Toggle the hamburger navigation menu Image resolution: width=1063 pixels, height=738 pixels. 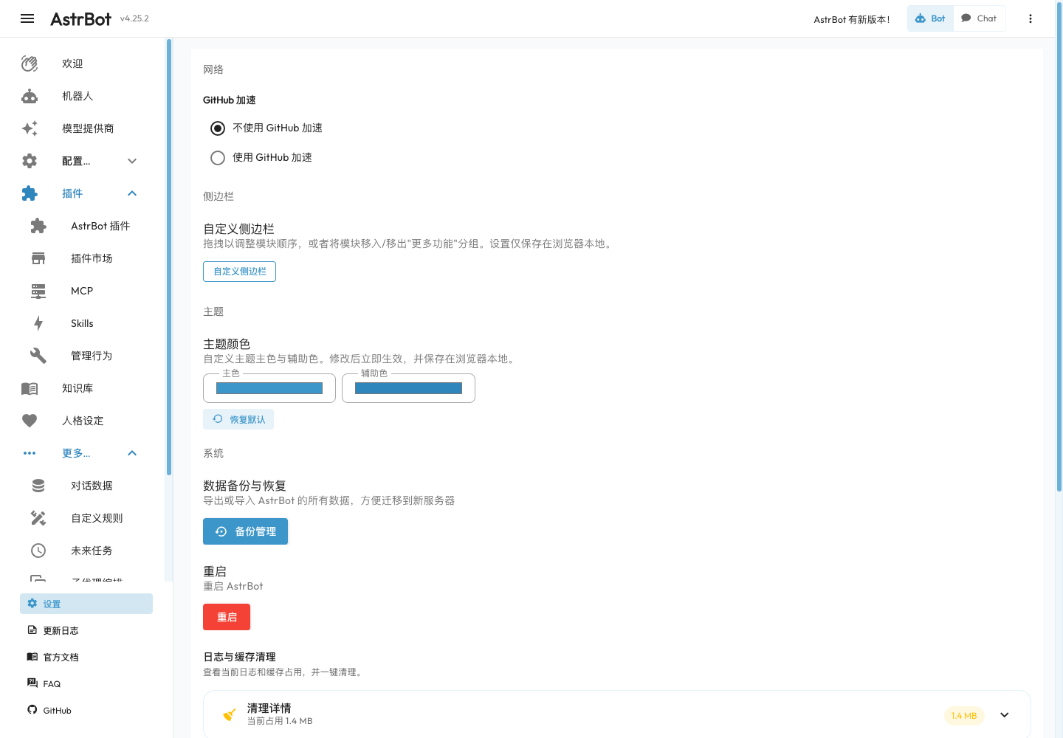pos(27,18)
